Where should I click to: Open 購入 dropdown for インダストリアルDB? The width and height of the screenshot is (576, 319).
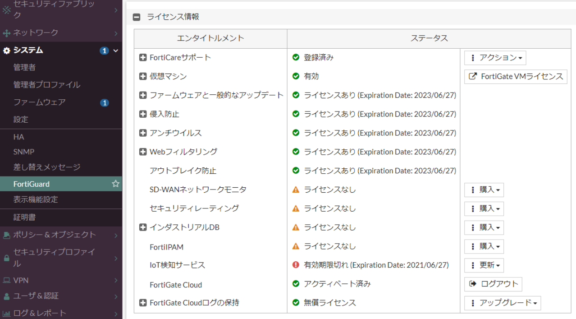[484, 227]
